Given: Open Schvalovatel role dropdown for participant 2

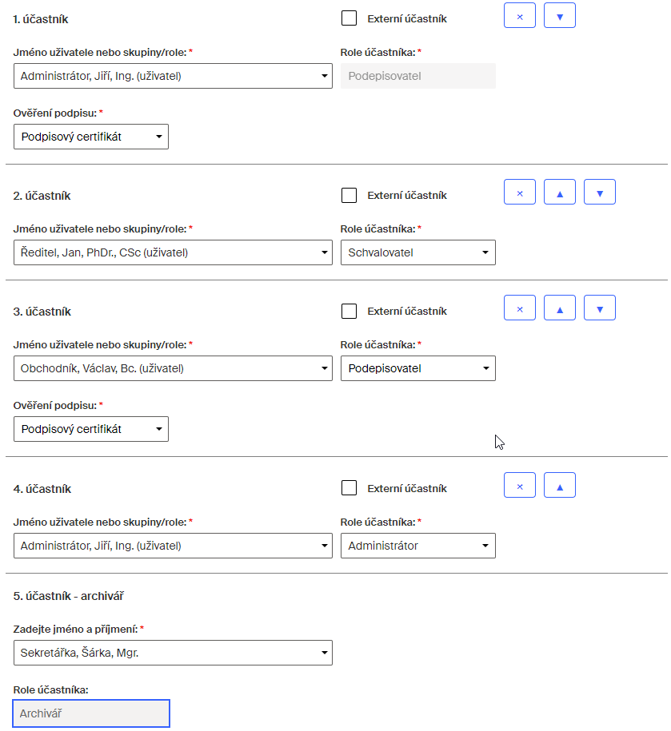Looking at the screenshot, I should (x=418, y=252).
